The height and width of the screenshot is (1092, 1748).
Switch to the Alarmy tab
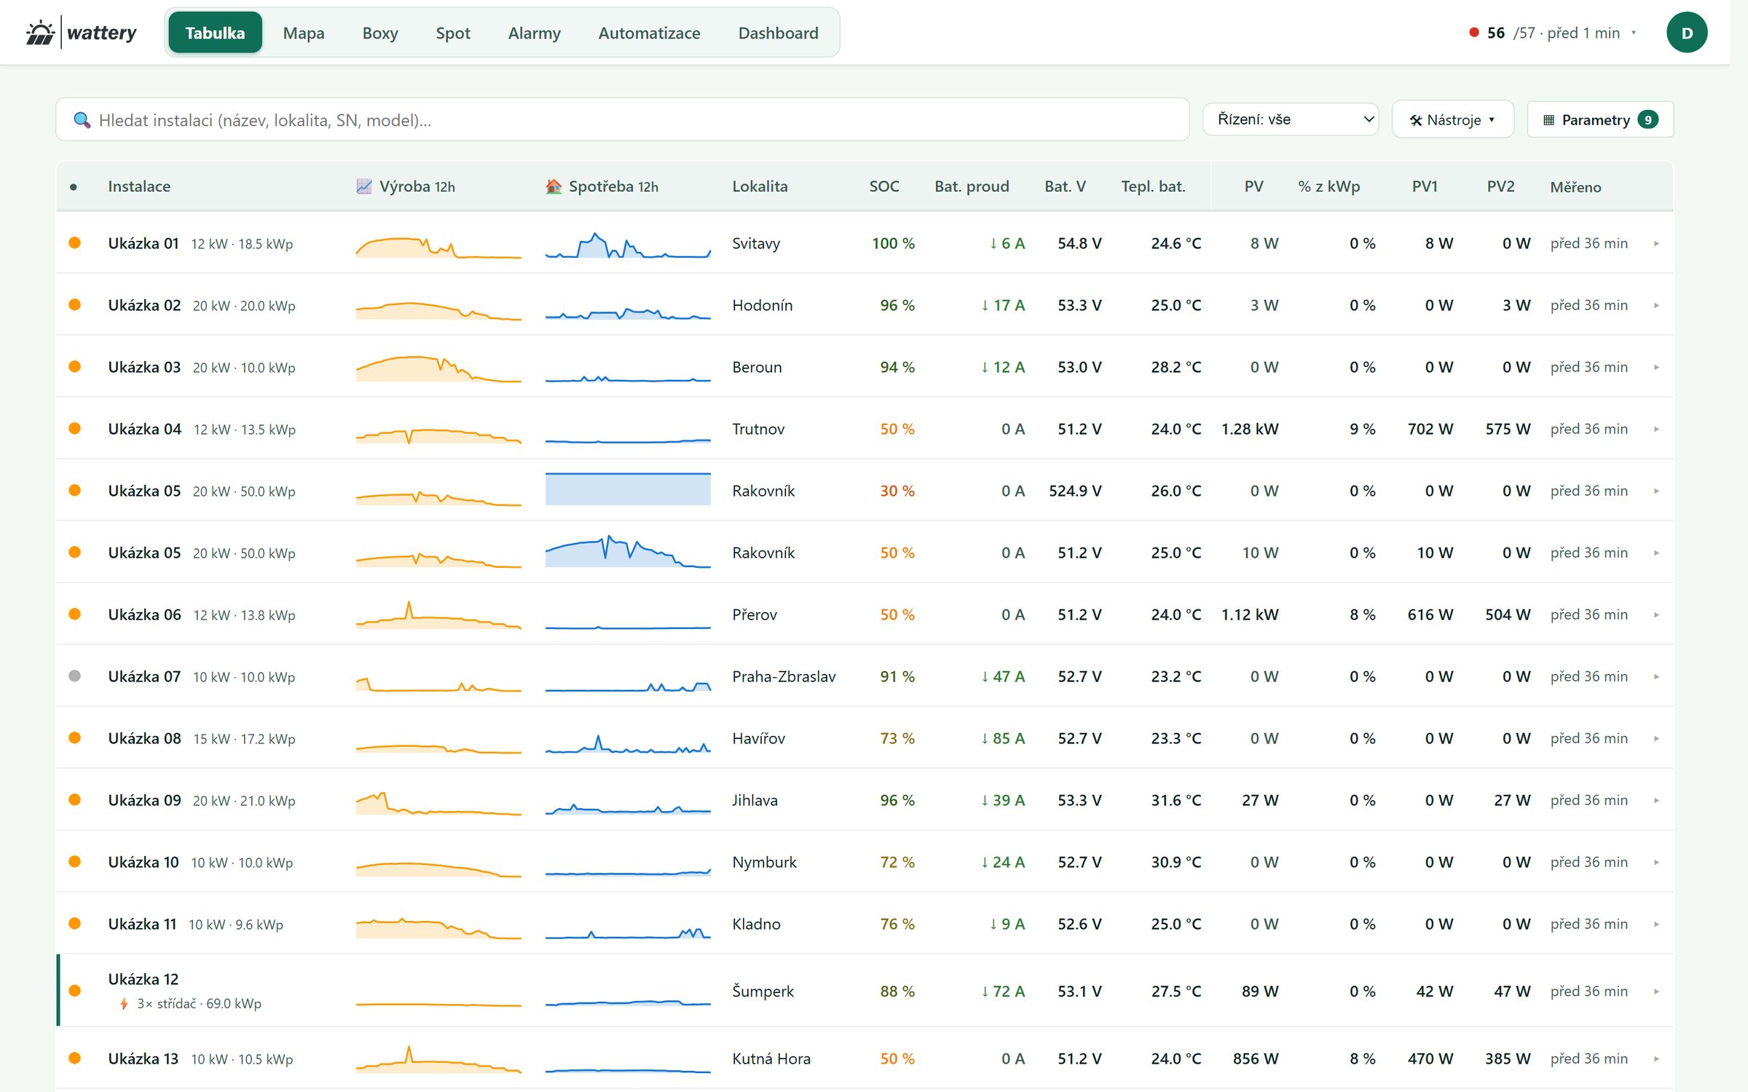tap(535, 33)
